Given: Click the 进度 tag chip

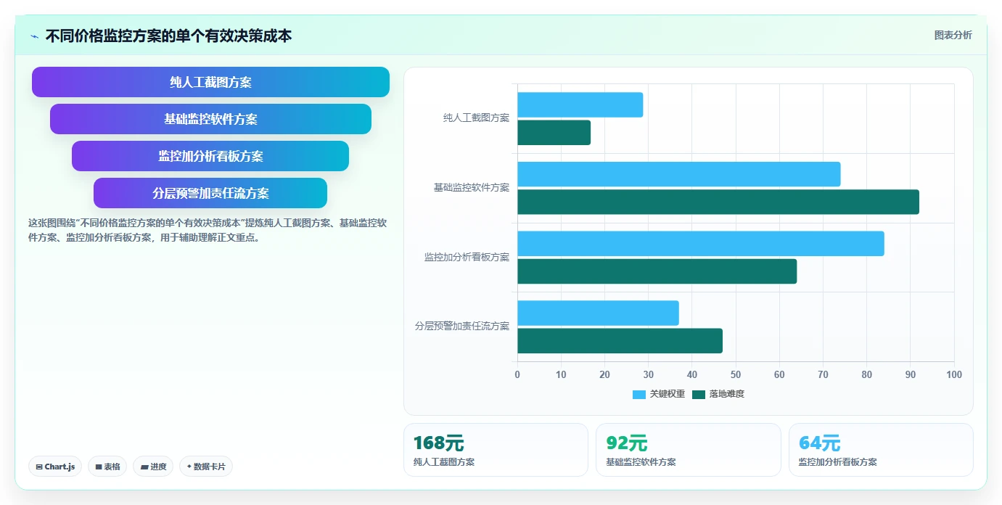Looking at the screenshot, I should pos(153,467).
